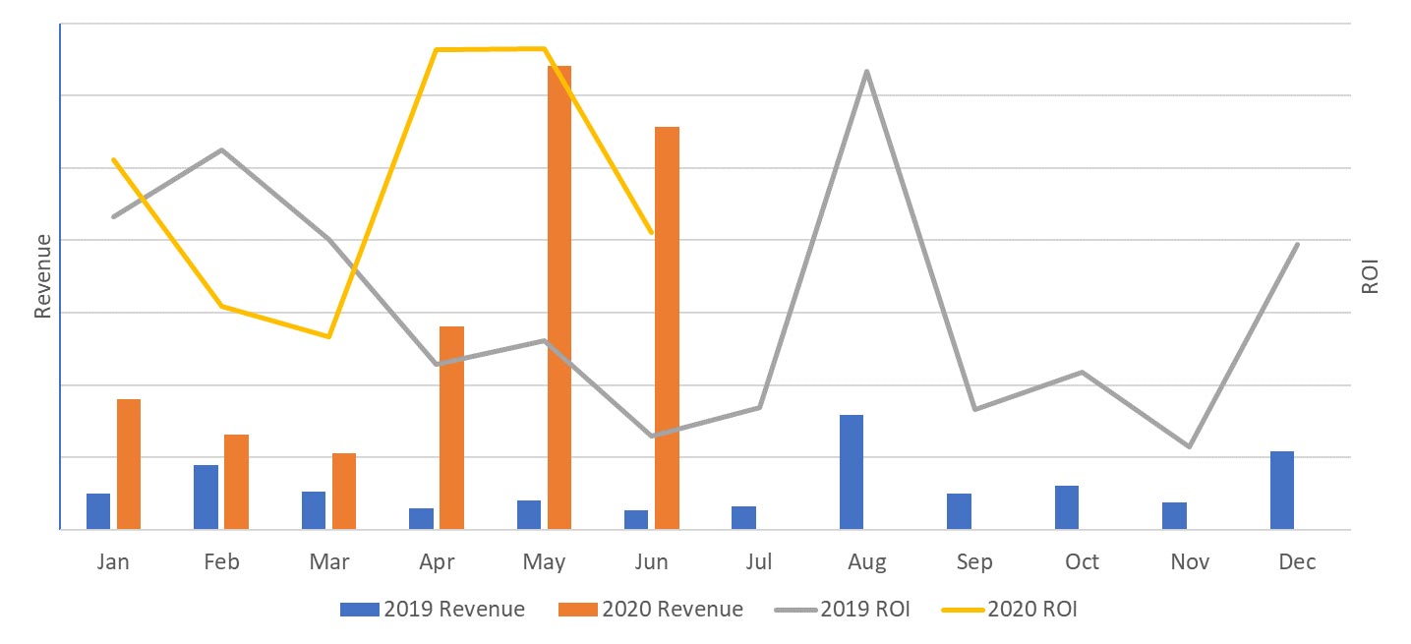Viewport: 1411px width, 644px height.
Task: Select the "Oct" month axis label
Action: 1082,562
